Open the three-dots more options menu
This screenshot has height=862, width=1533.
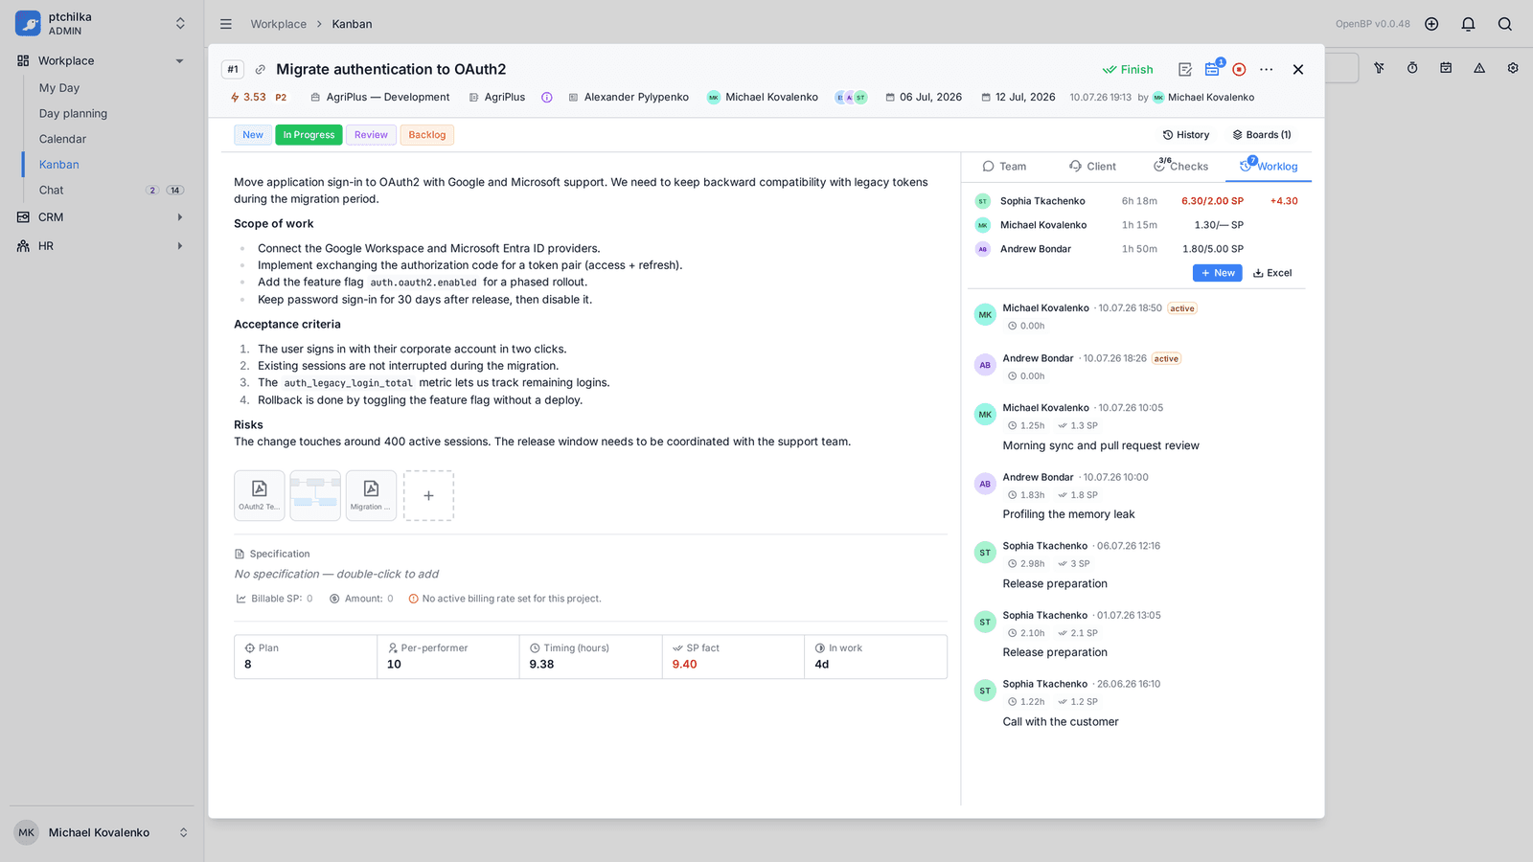[1267, 69]
